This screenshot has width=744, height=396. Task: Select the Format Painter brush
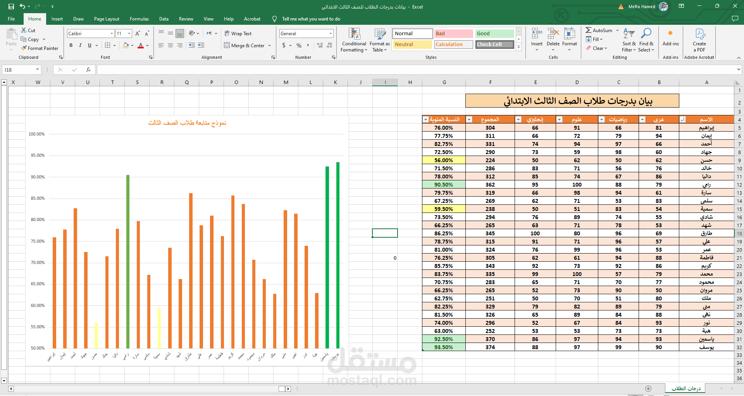[24, 48]
